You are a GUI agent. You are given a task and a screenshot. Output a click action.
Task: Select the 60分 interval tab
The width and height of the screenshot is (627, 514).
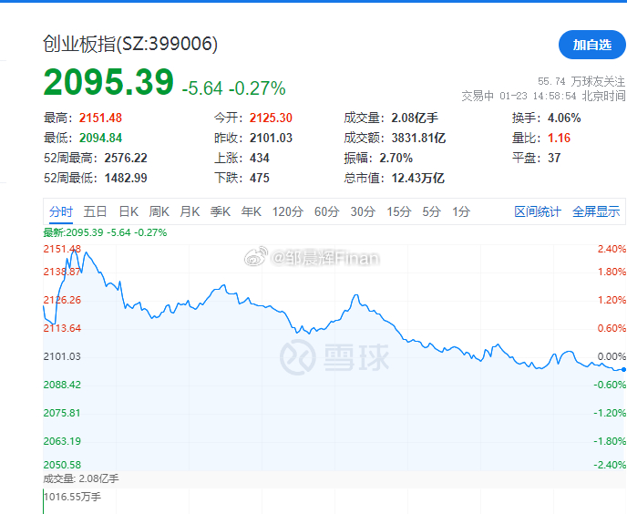326,211
